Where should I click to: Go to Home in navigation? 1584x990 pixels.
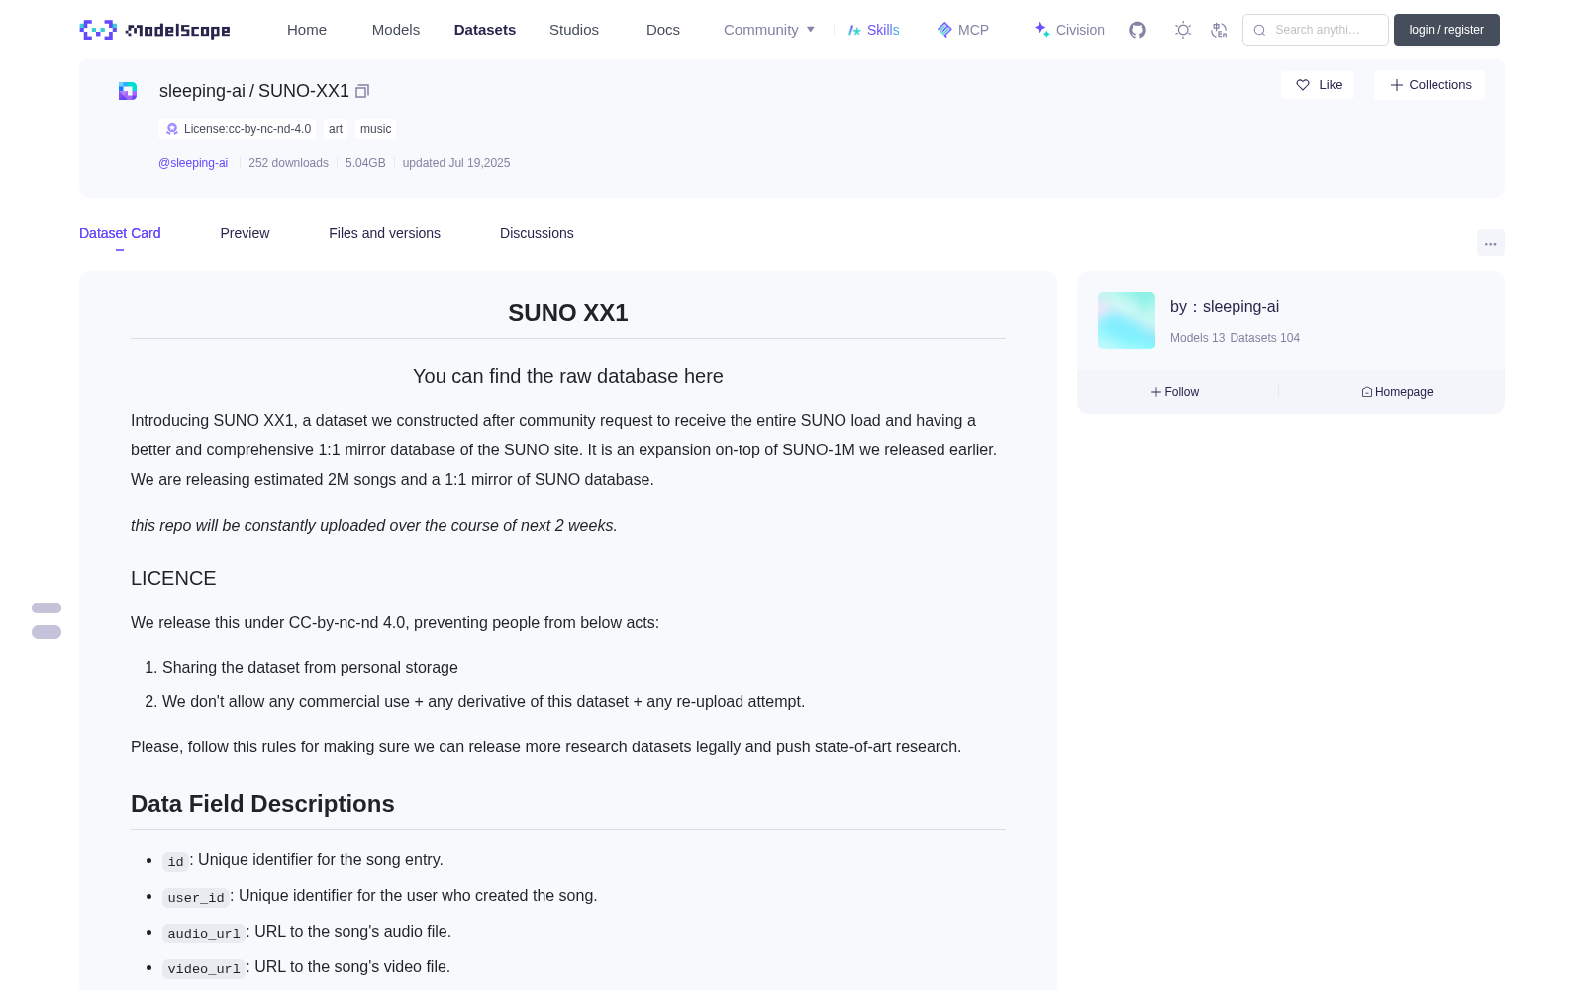click(307, 30)
